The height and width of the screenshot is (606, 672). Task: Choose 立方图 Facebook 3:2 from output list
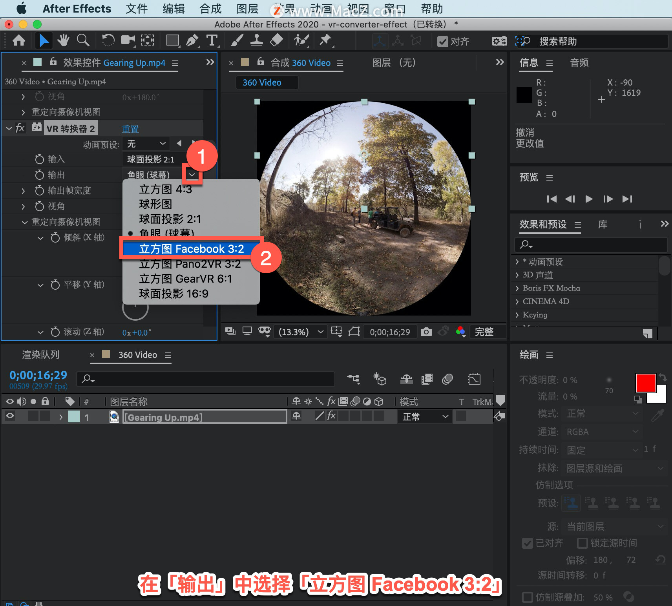pyautogui.click(x=191, y=249)
